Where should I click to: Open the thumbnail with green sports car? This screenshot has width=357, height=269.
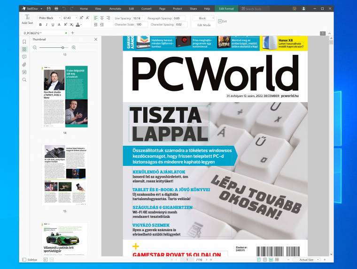click(x=65, y=239)
